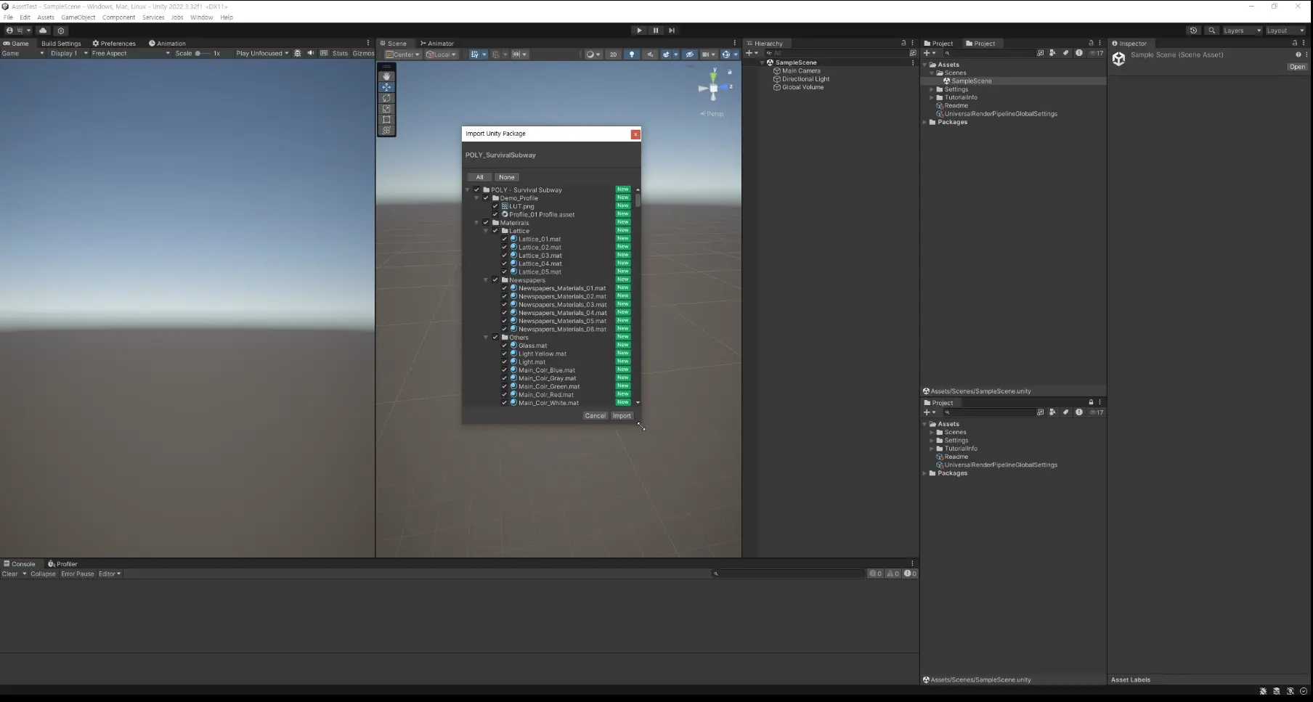Click Import to import the package
The image size is (1313, 702).
click(x=622, y=416)
